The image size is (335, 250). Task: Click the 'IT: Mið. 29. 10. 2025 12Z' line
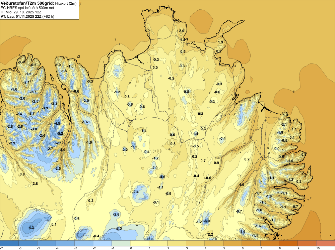coord(21,12)
